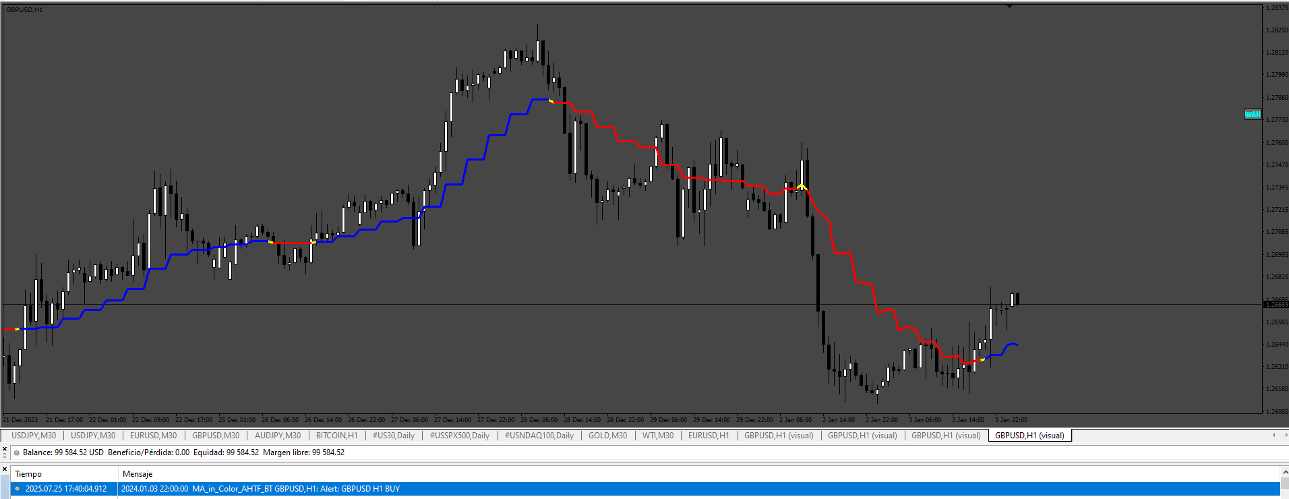Switch to the WTI,M30 chart tab

click(657, 436)
